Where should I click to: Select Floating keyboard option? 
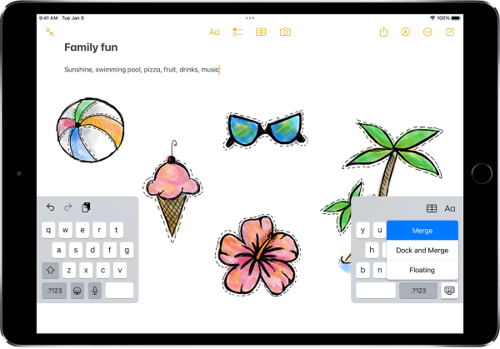(422, 270)
